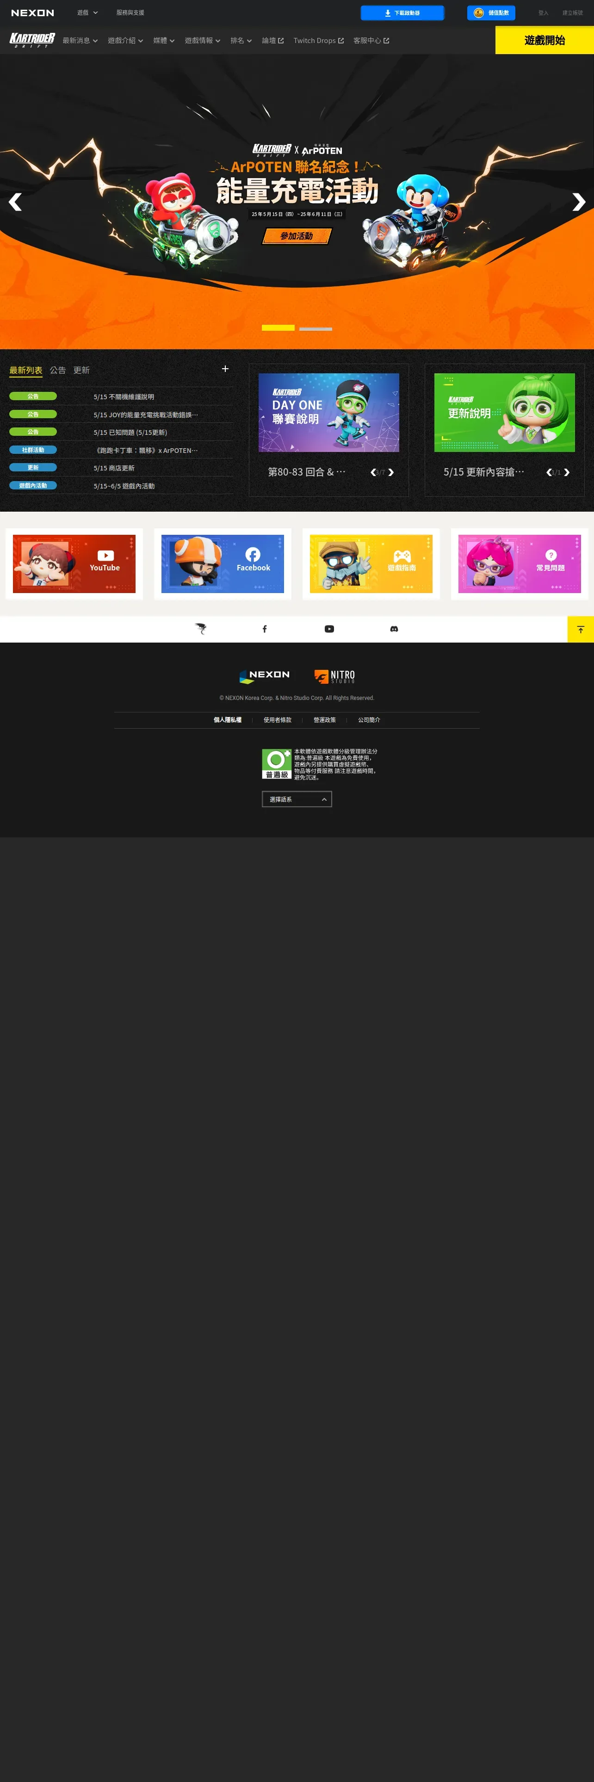Open the yellow 遊戲指南 banner card

coord(371,564)
